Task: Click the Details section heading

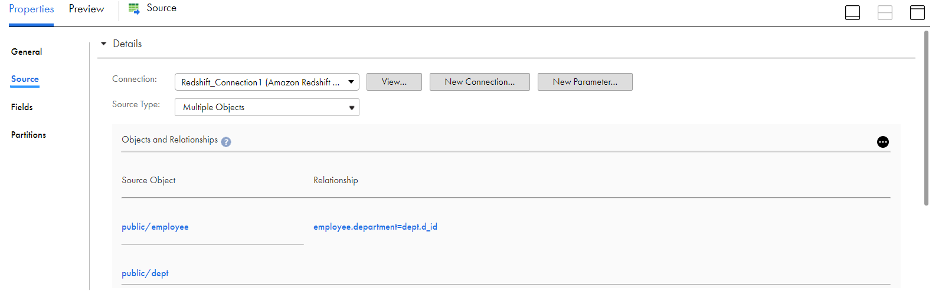Action: 127,44
